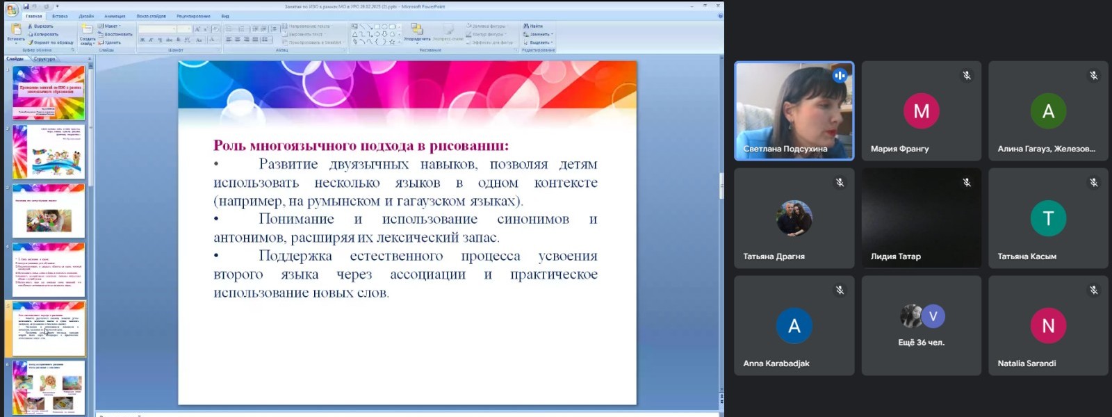This screenshot has width=1112, height=417.
Task: Click Вырезать cut button
Action: click(42, 26)
